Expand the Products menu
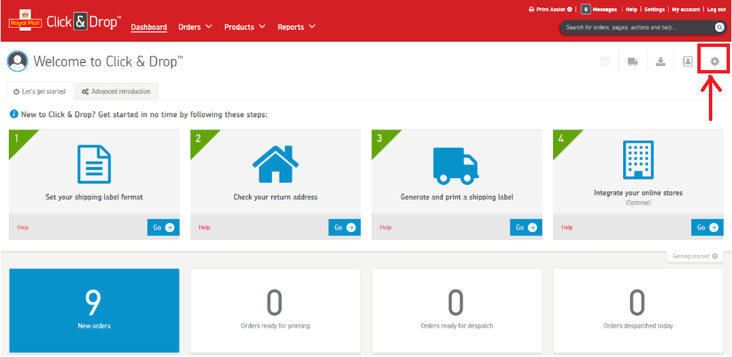 245,27
